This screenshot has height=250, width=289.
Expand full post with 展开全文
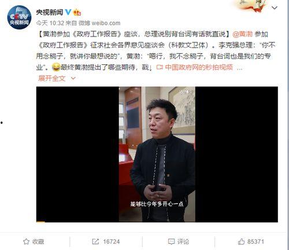[52, 78]
